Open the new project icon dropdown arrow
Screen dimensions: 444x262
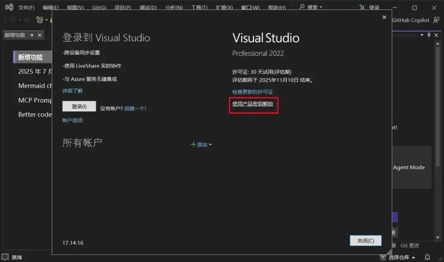tap(46, 20)
